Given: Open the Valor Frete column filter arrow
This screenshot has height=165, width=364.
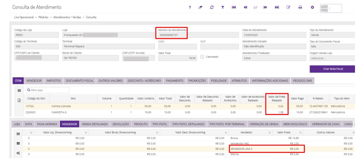Looking at the screenshot, I should coord(300,133).
